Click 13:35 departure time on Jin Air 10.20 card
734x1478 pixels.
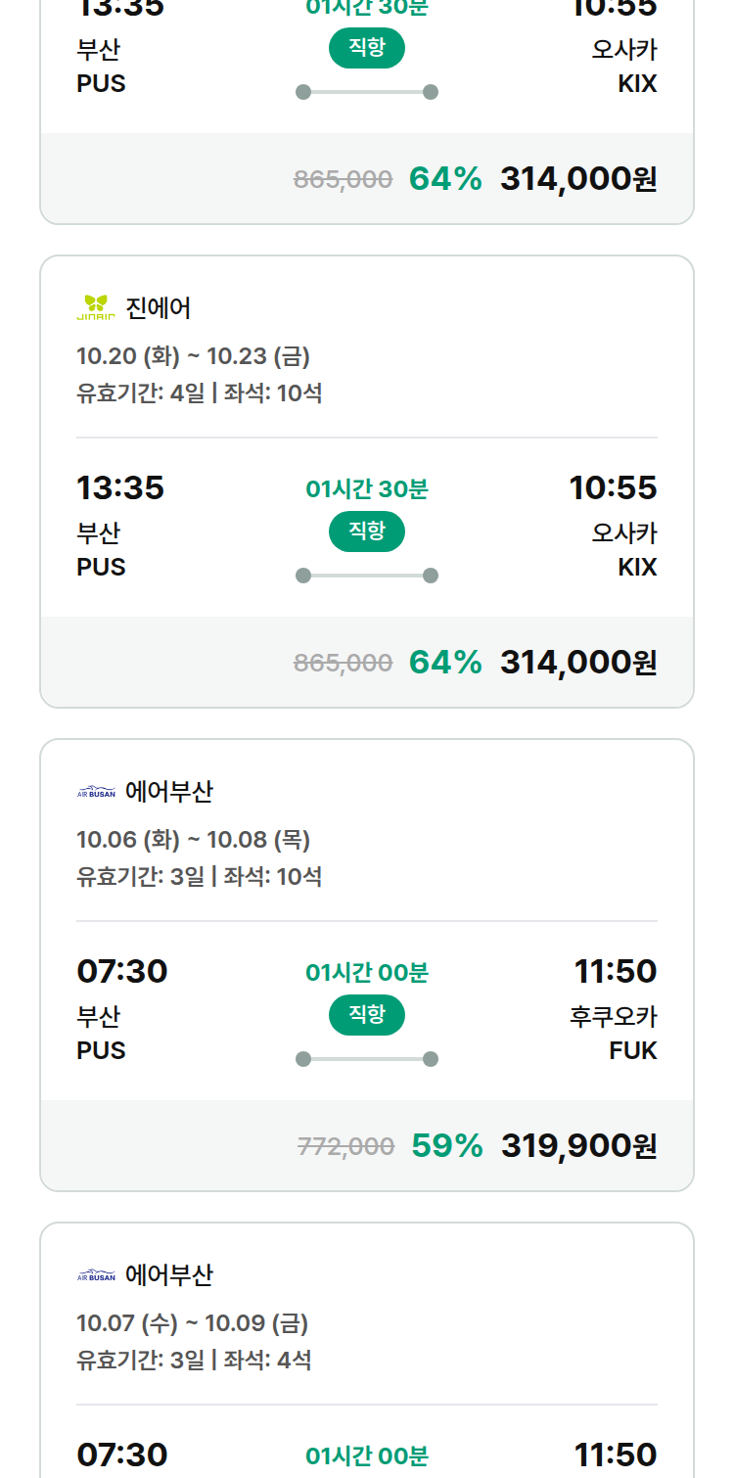[120, 487]
